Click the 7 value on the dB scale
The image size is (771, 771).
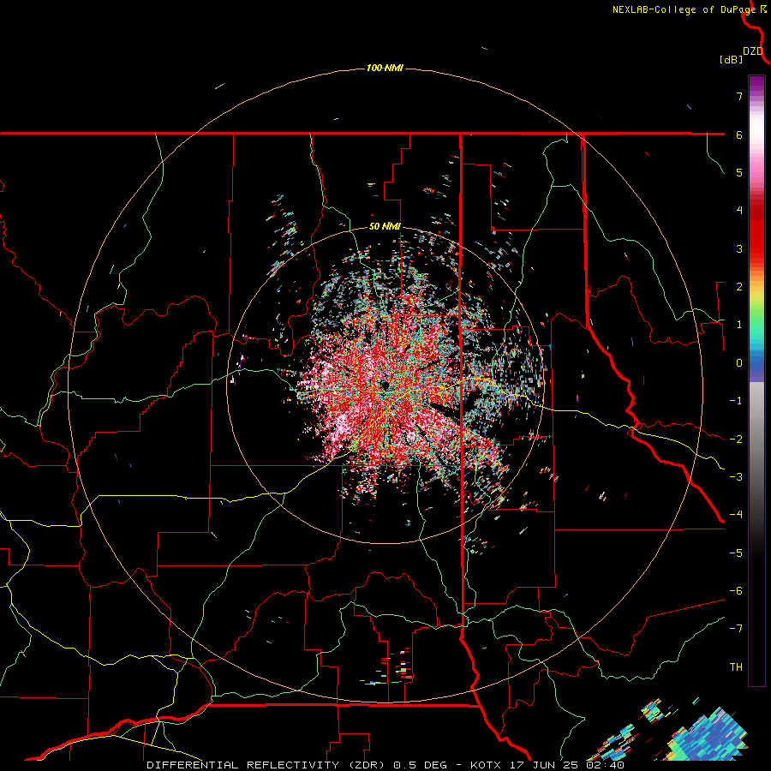point(739,96)
